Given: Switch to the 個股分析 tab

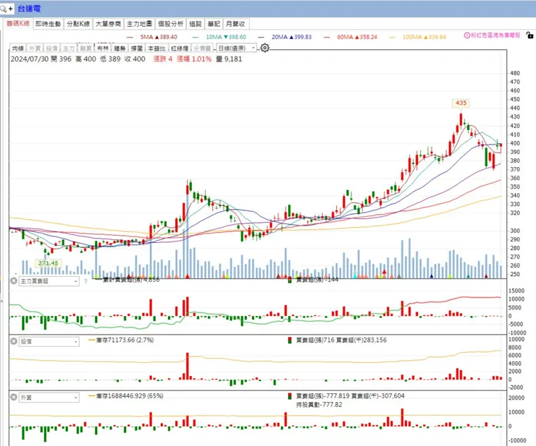Looking at the screenshot, I should 170,24.
